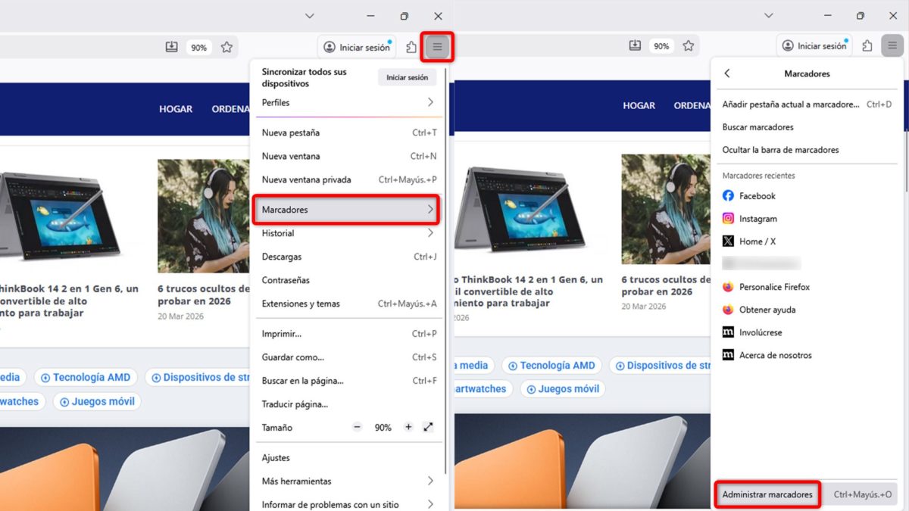Open Personalice Firefox bookmark
Viewport: 909px width, 511px height.
807,287
